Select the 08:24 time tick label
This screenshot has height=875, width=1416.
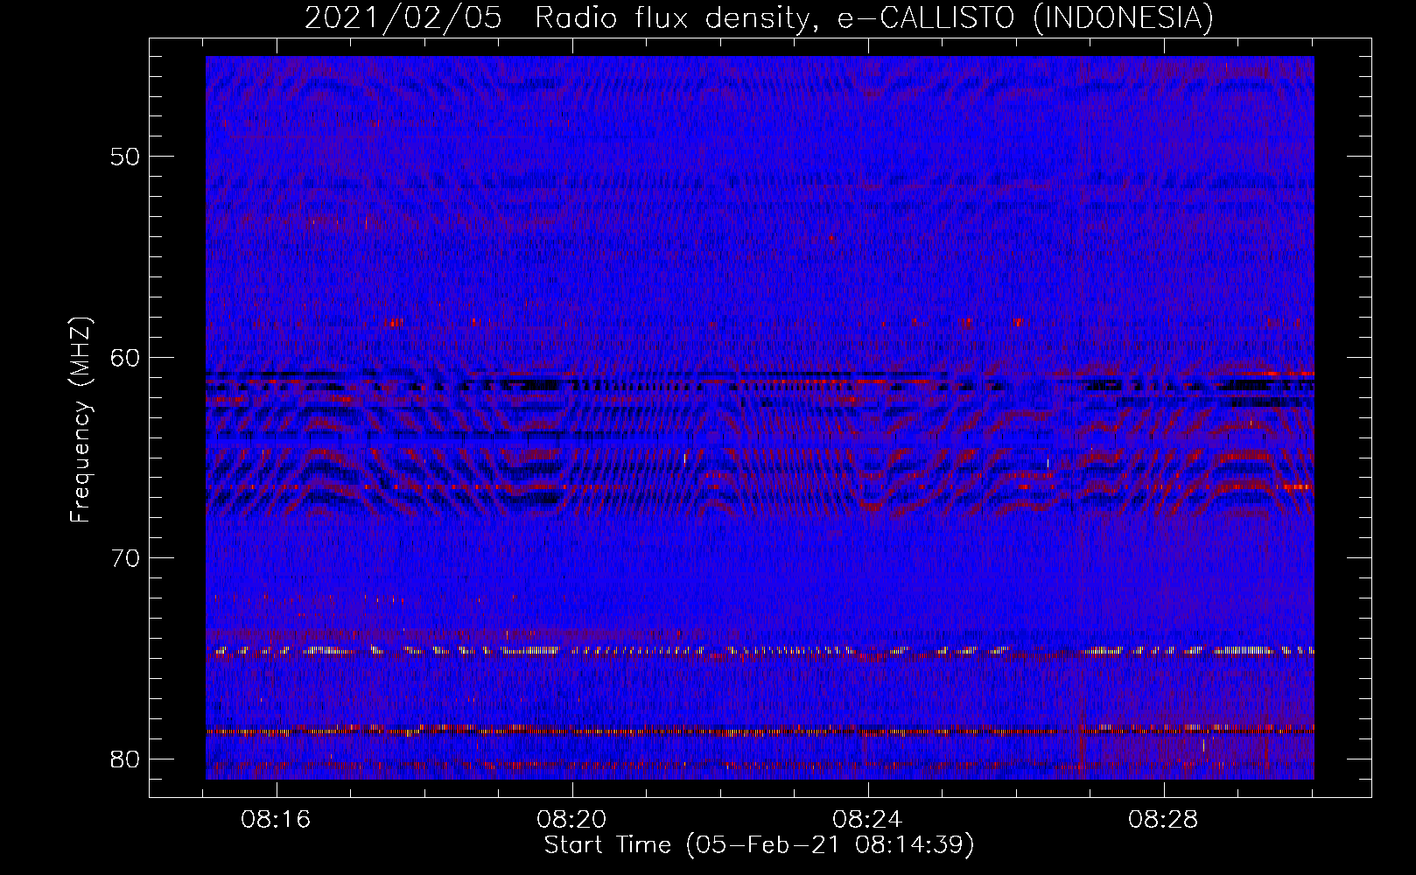click(867, 820)
